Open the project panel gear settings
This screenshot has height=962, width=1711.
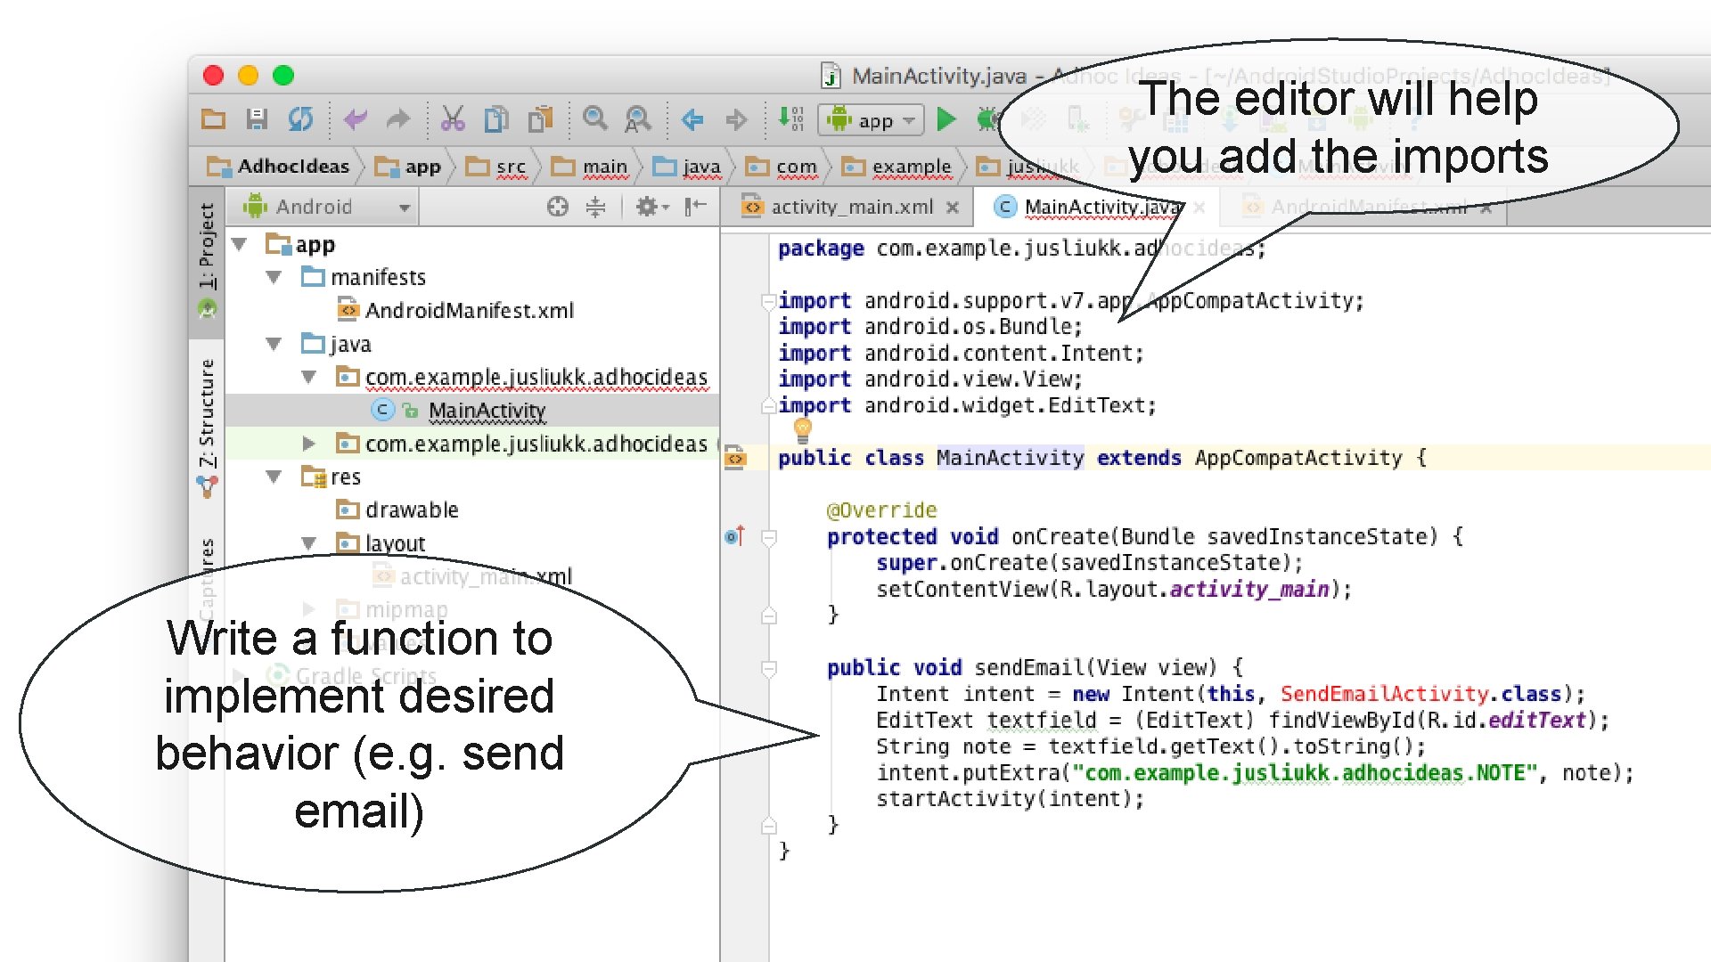coord(651,208)
